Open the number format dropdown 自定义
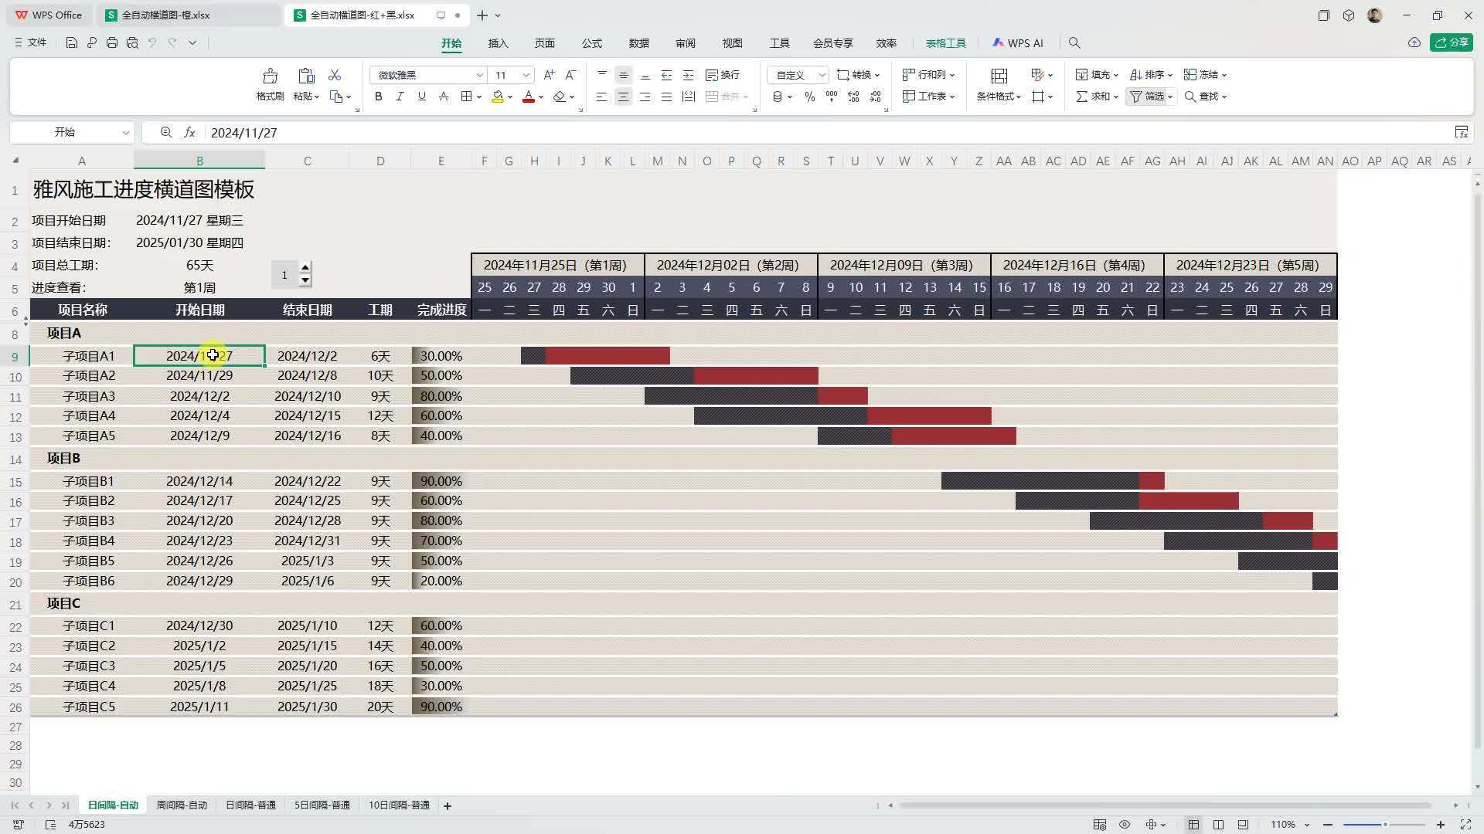The width and height of the screenshot is (1484, 834). pos(822,75)
